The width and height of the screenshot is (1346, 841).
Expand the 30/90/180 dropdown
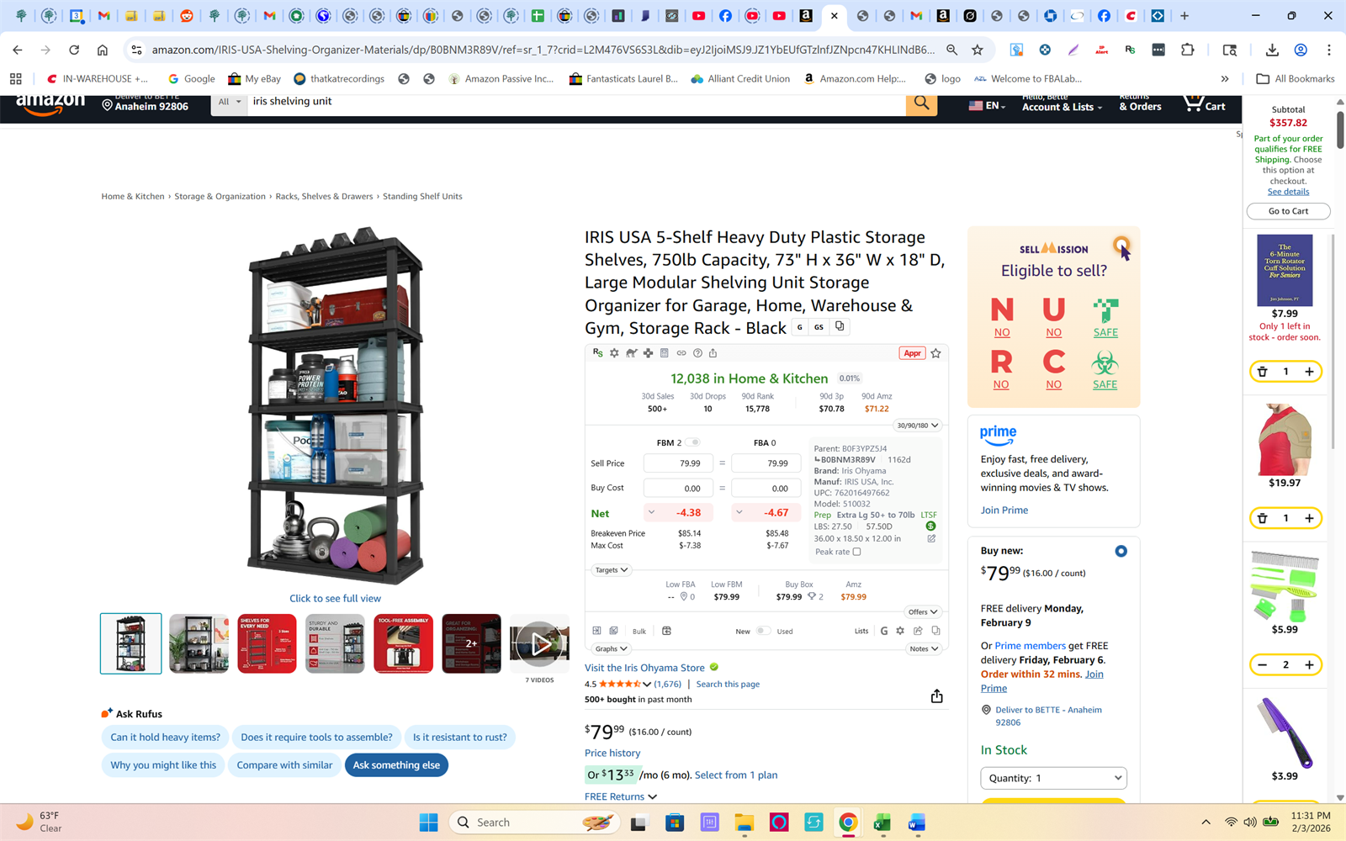tap(917, 426)
